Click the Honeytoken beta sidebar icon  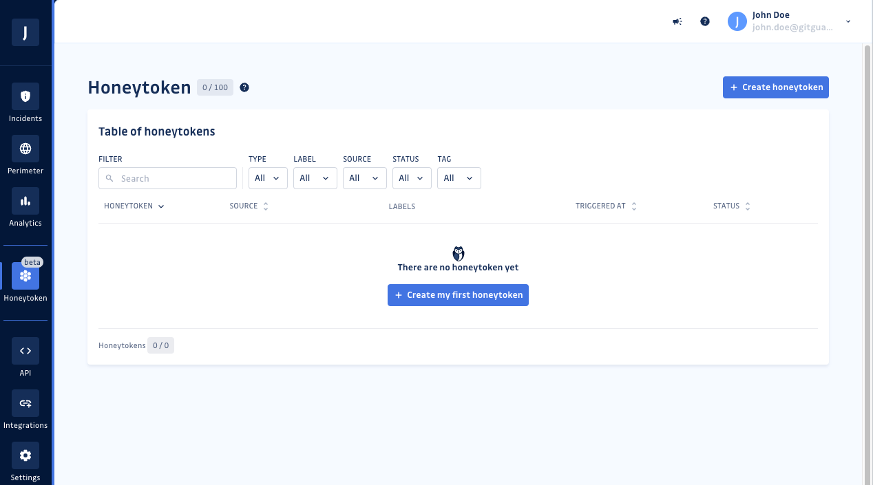tap(25, 275)
